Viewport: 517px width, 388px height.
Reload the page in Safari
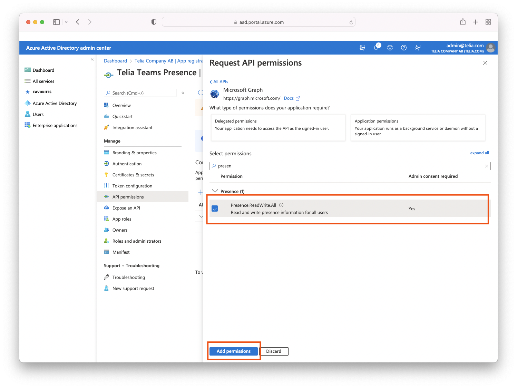[351, 22]
